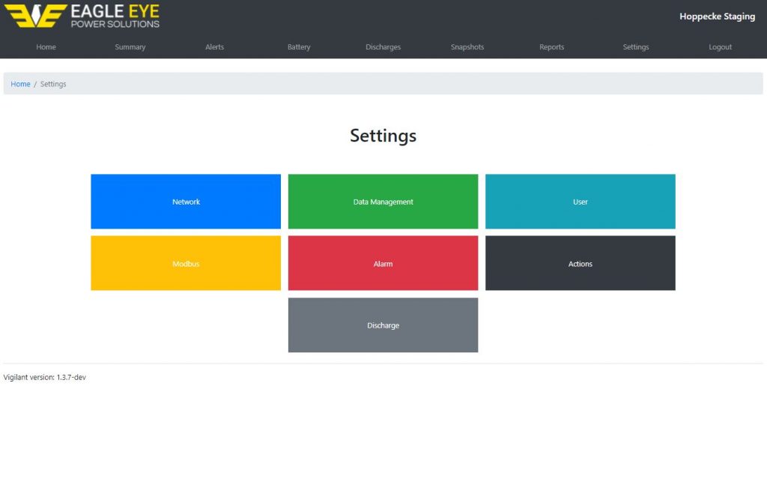Open the dark Actions settings tile
The height and width of the screenshot is (488, 767).
(580, 263)
